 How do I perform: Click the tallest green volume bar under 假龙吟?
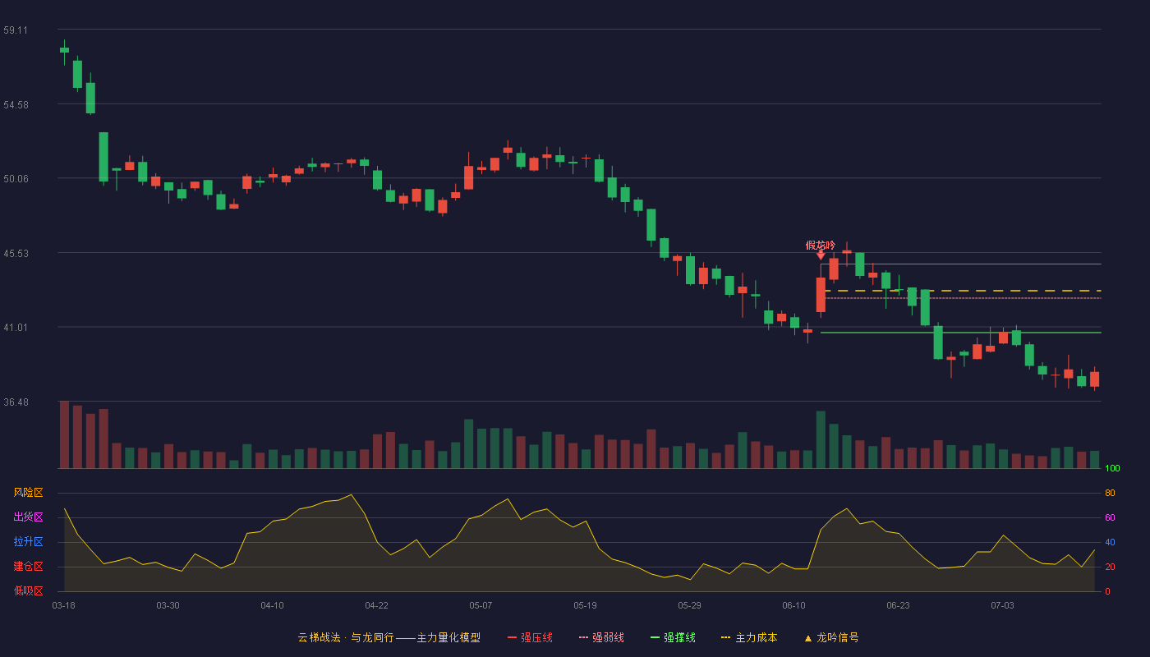(x=821, y=439)
